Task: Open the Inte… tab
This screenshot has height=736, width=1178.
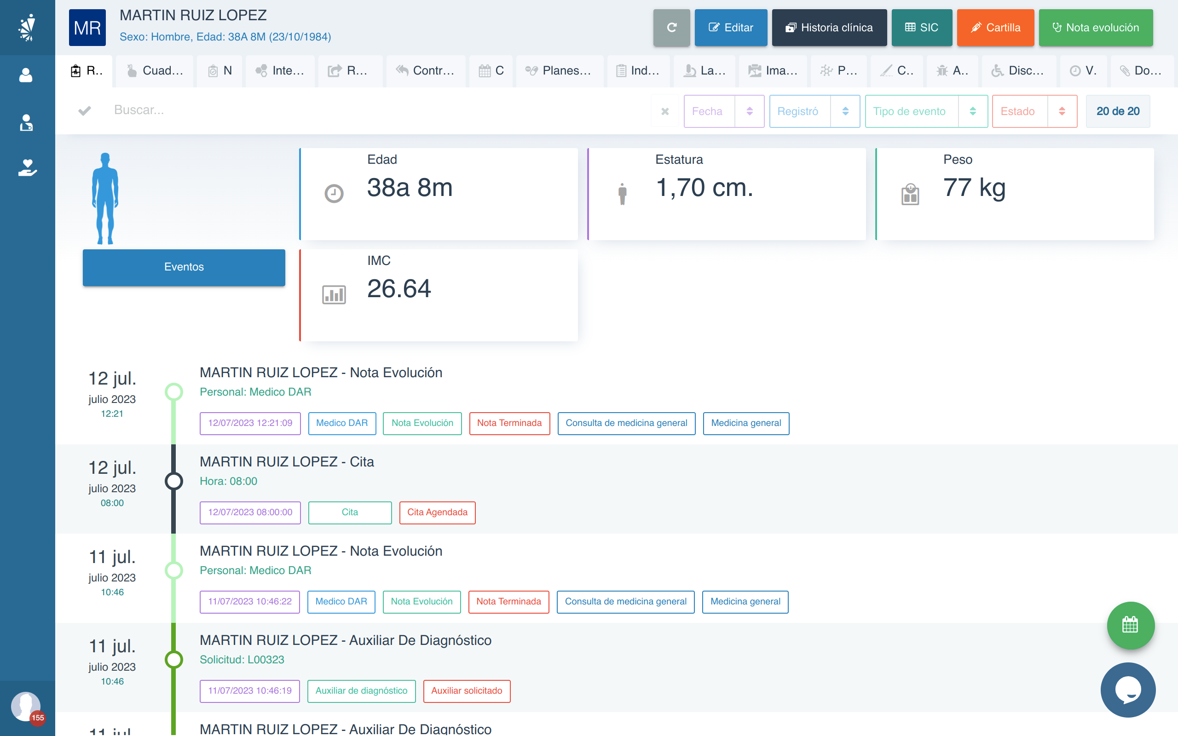Action: (x=280, y=71)
